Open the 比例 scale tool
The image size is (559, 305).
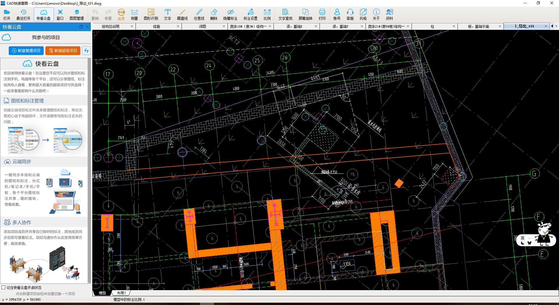click(x=267, y=14)
